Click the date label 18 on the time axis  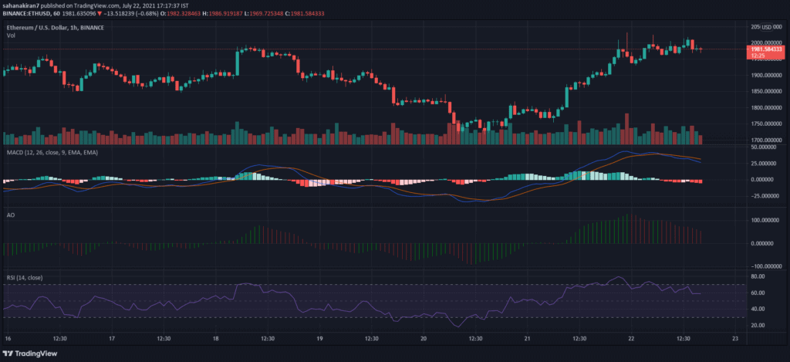(216, 338)
